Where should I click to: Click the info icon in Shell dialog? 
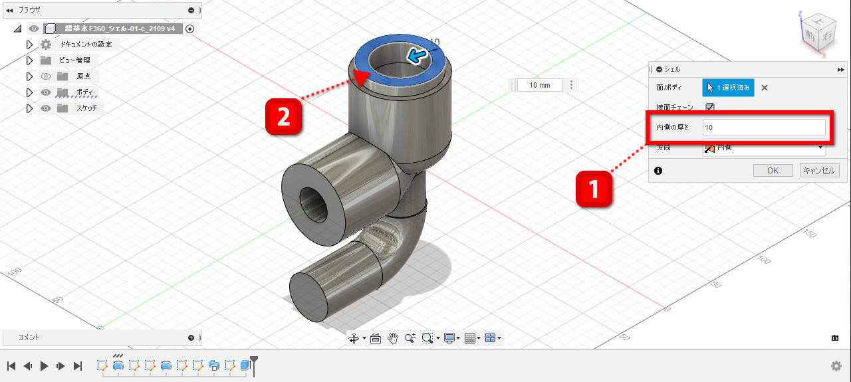(x=658, y=171)
